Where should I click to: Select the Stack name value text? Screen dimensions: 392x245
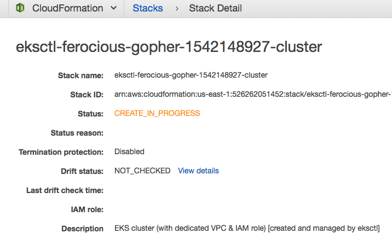pos(191,75)
